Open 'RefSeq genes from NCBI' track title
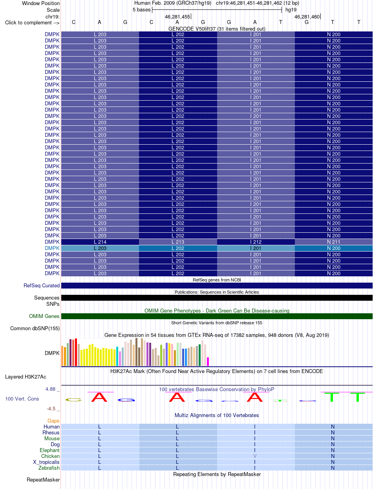This screenshot has width=373, height=489. [x=217, y=280]
